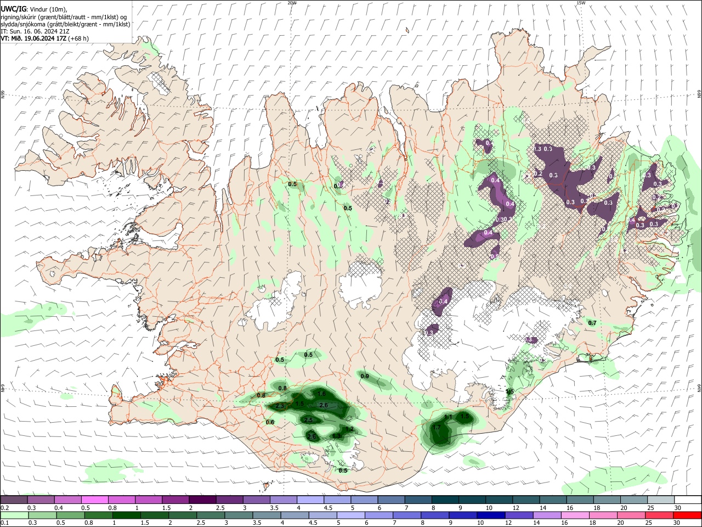The width and height of the screenshot is (702, 527).
Task: Click the "IT: Sun. 16. 06. 2024 21Z" line
Action: click(x=35, y=31)
